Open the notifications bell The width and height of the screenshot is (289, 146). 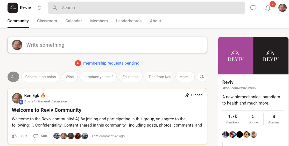tap(268, 8)
